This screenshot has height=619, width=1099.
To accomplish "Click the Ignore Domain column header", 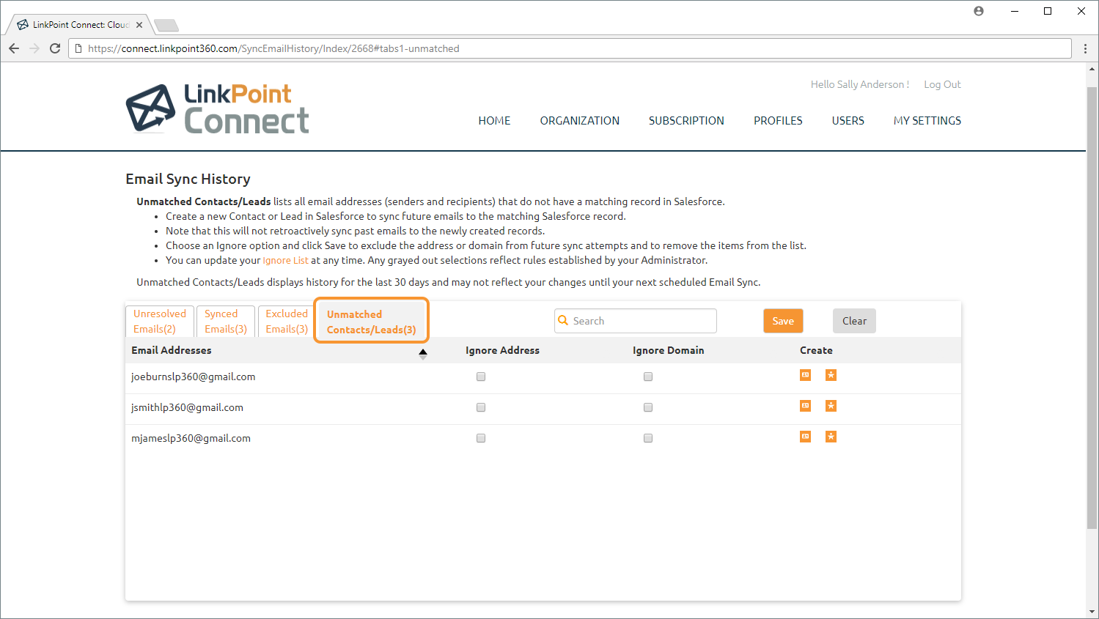I will [x=668, y=350].
